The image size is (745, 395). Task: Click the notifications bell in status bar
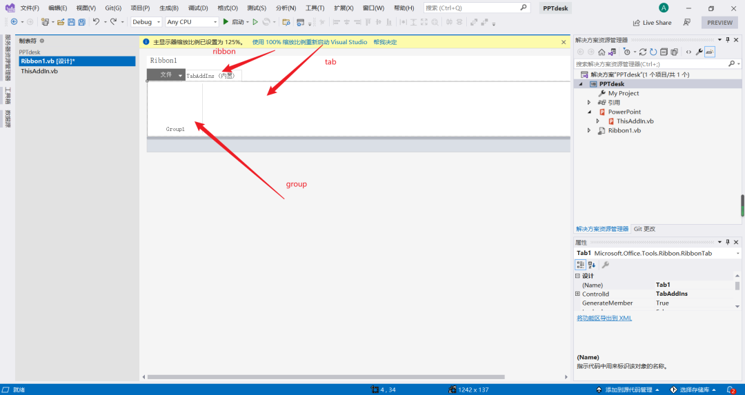[731, 389]
